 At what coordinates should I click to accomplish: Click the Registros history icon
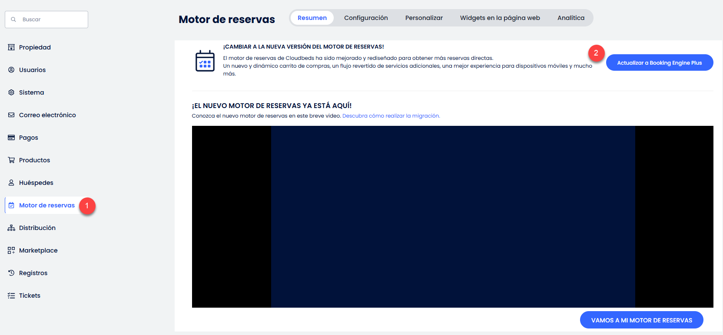point(11,273)
